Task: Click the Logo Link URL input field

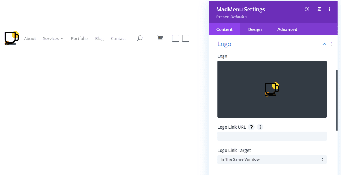Action: coord(272,136)
